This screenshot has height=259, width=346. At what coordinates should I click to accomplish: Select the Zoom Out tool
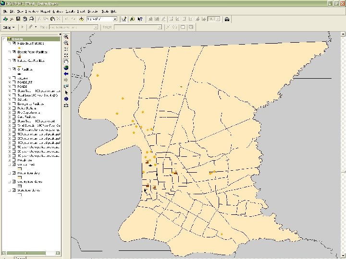click(66, 43)
